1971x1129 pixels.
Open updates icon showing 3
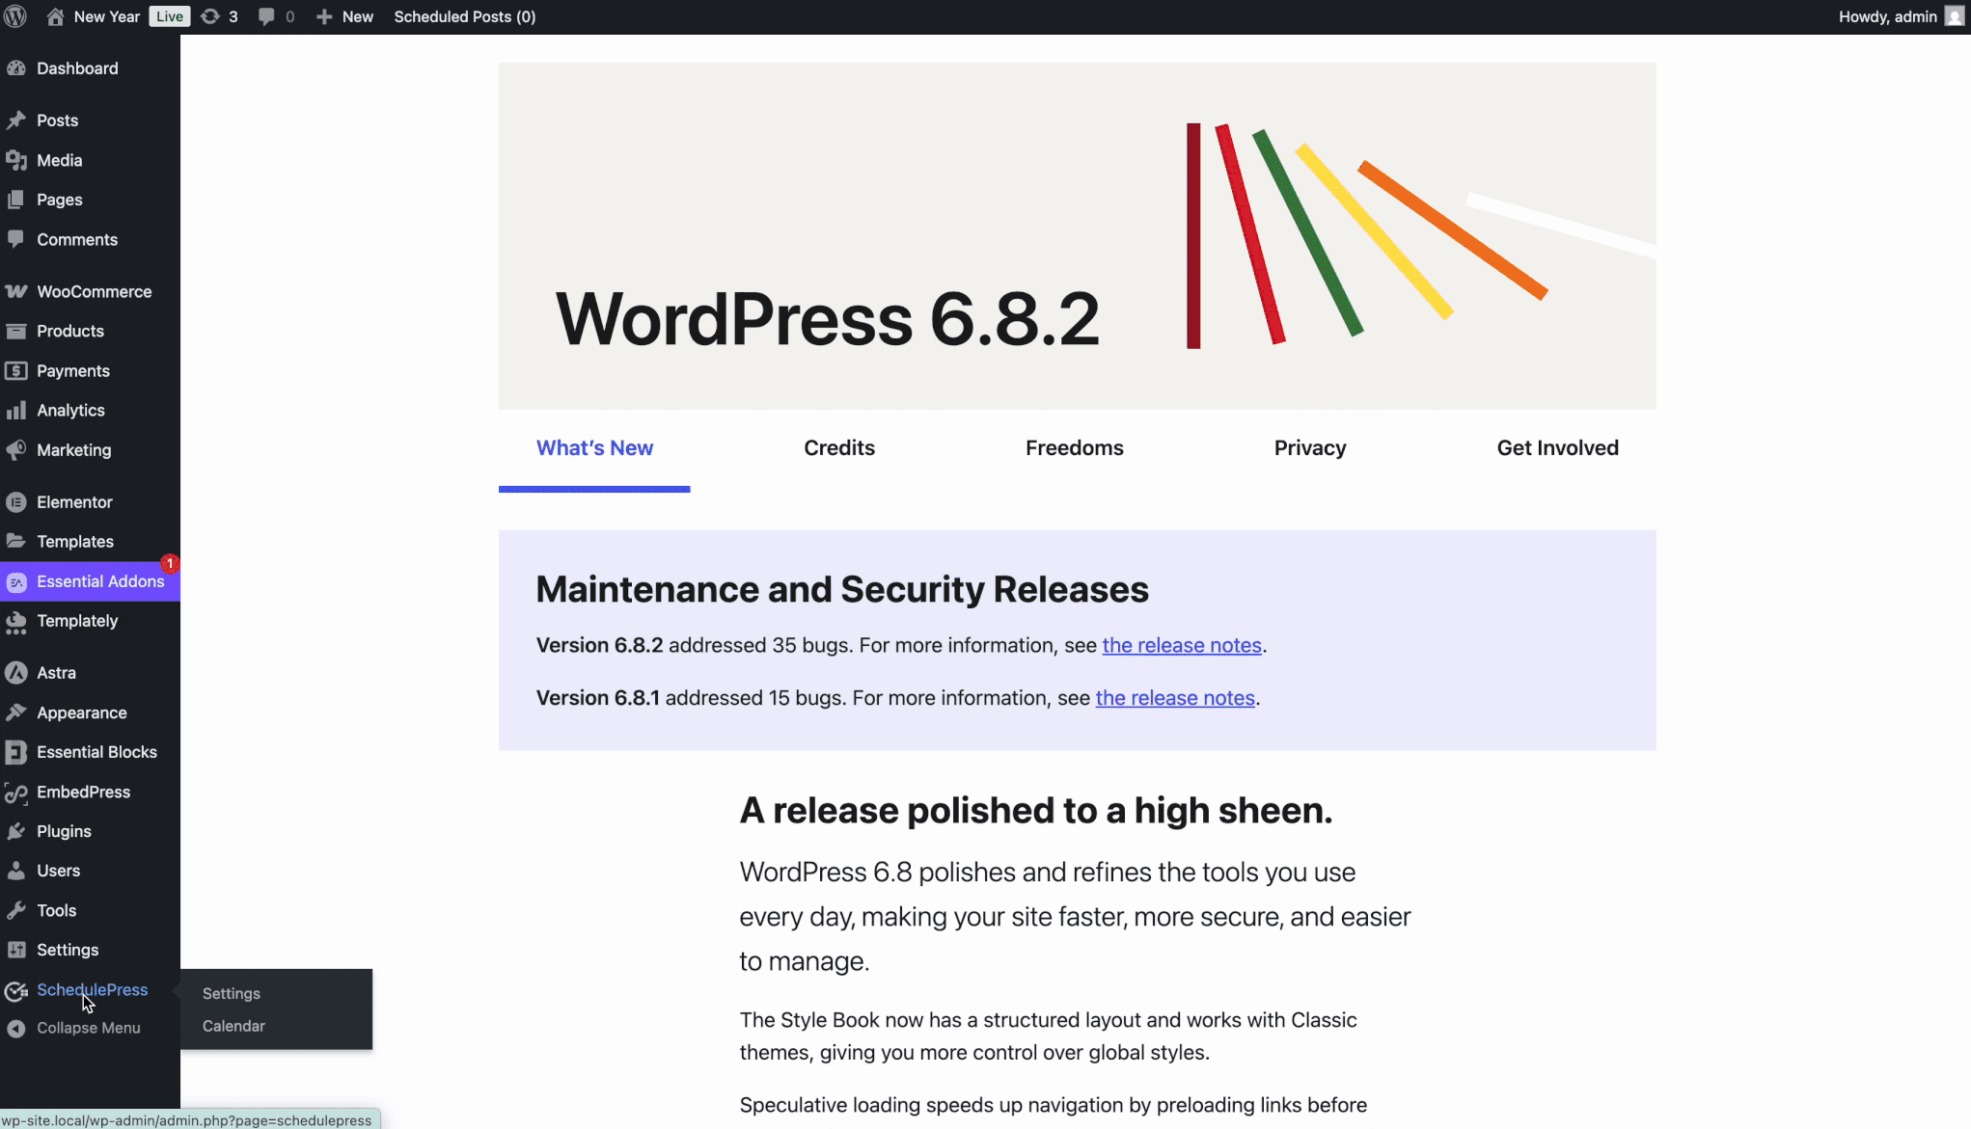210,16
